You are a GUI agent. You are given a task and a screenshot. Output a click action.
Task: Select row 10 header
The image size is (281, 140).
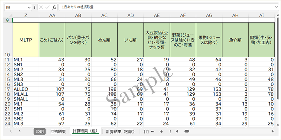[8, 40]
